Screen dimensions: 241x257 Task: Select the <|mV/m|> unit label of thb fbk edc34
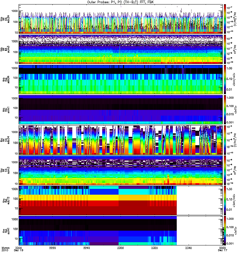pyautogui.click(x=234, y=79)
